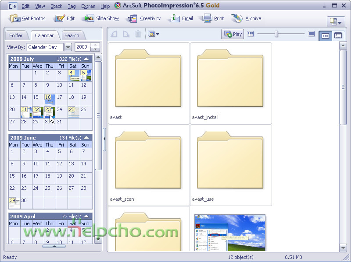
Task: Open the Creativity module
Action: tap(144, 18)
